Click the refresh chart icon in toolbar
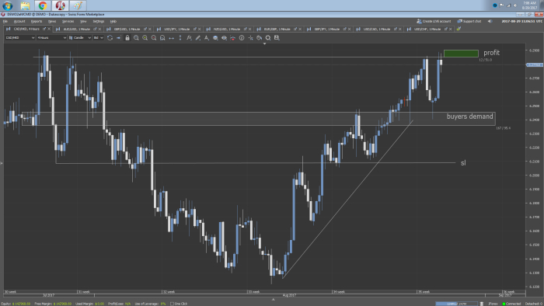 [x=110, y=38]
